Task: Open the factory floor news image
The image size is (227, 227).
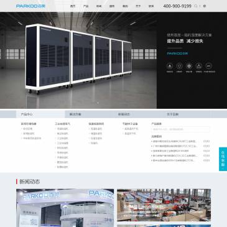Action: coord(164,205)
